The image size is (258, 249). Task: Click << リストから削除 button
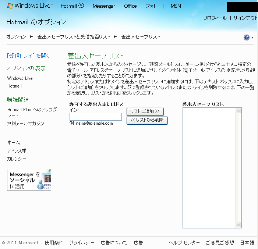point(147,121)
